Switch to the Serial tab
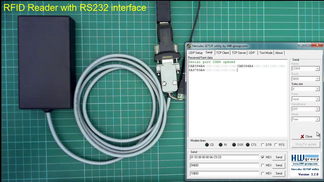This screenshot has height=182, width=324. click(x=209, y=52)
